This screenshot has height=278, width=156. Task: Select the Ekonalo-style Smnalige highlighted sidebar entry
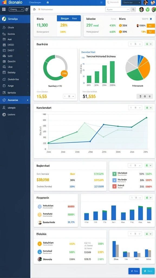(15, 19)
